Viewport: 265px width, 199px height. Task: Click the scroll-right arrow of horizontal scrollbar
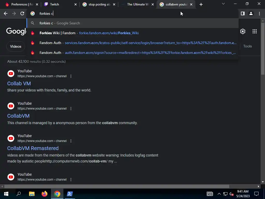click(259, 187)
